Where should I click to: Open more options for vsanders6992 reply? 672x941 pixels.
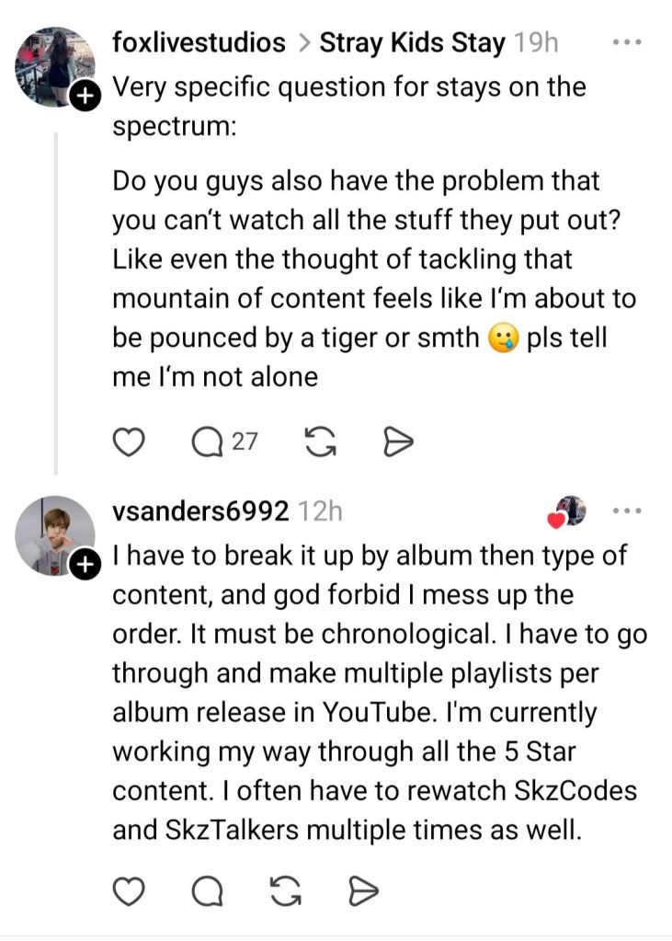[627, 511]
